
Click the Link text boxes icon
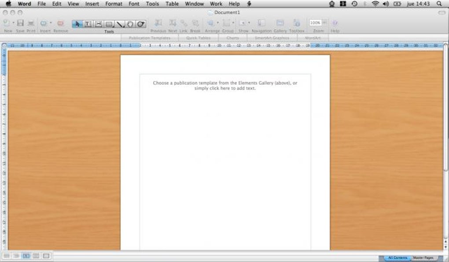(x=184, y=23)
